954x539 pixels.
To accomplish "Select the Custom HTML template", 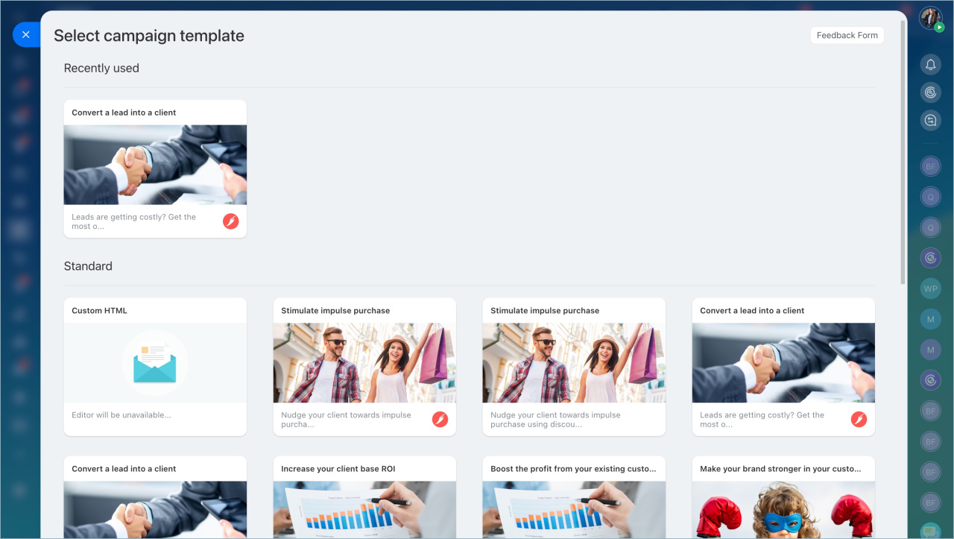I will click(154, 365).
